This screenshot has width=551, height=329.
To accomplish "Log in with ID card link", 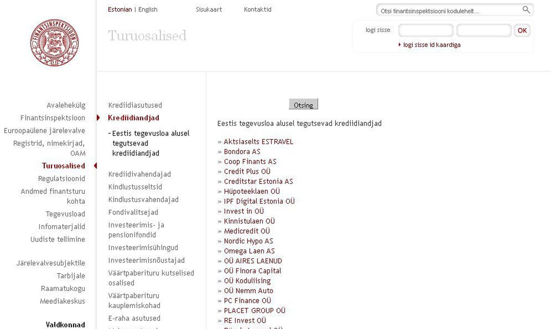I will pyautogui.click(x=432, y=45).
